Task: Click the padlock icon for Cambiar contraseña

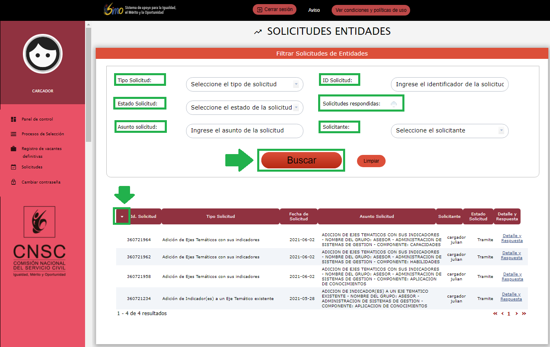Action: (x=13, y=182)
